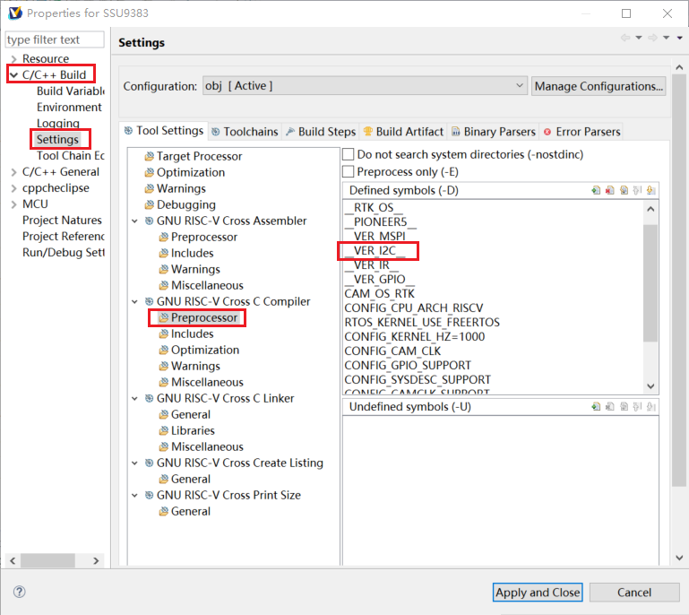Toggle the Preprocess only (-E) checkbox
Image resolution: width=689 pixels, height=615 pixels.
click(x=349, y=171)
